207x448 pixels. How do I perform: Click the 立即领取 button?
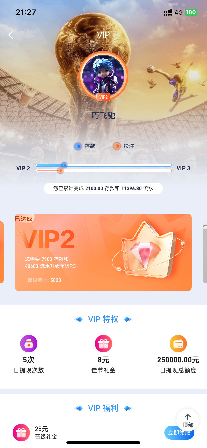(179, 433)
